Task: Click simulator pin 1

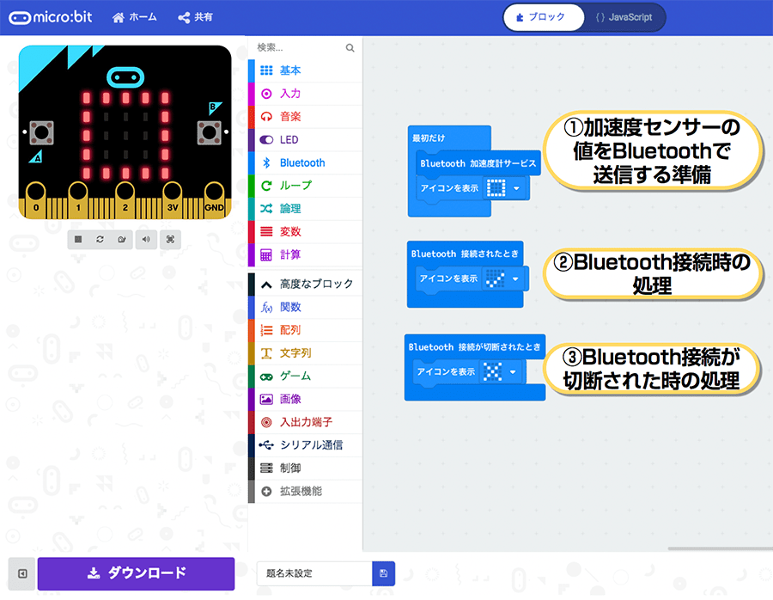Action: (78, 199)
